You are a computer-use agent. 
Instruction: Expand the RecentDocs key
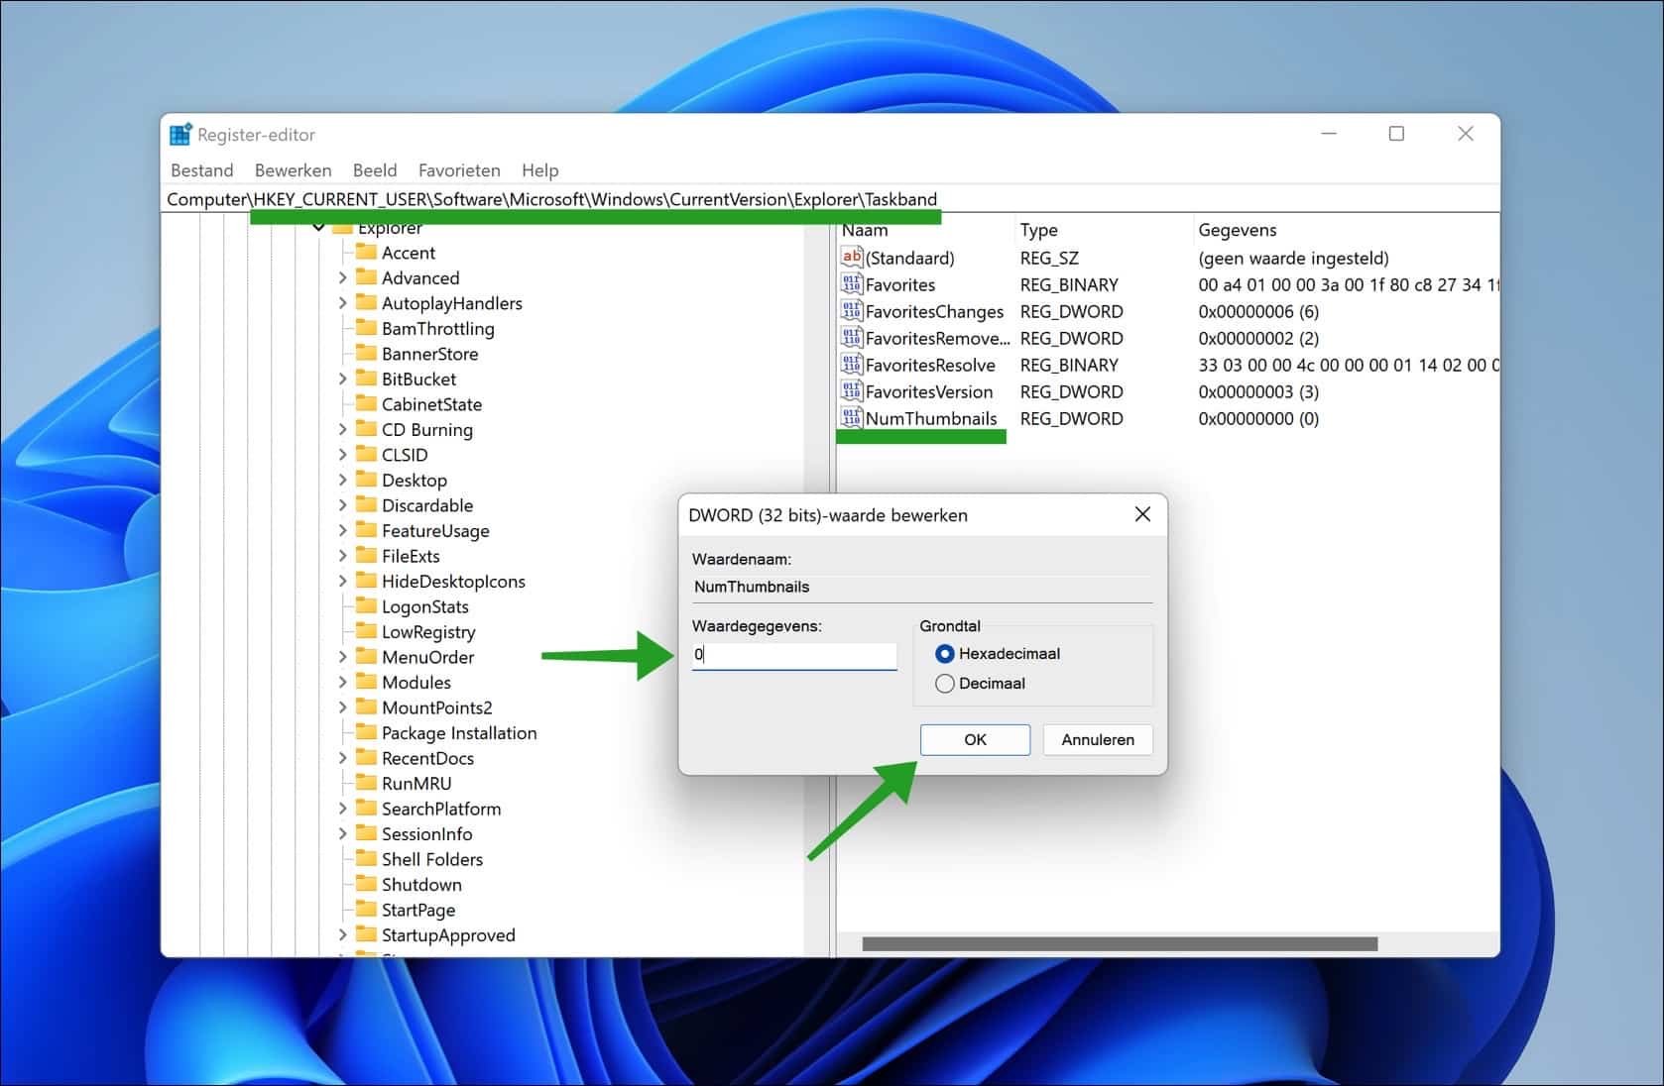click(x=342, y=758)
